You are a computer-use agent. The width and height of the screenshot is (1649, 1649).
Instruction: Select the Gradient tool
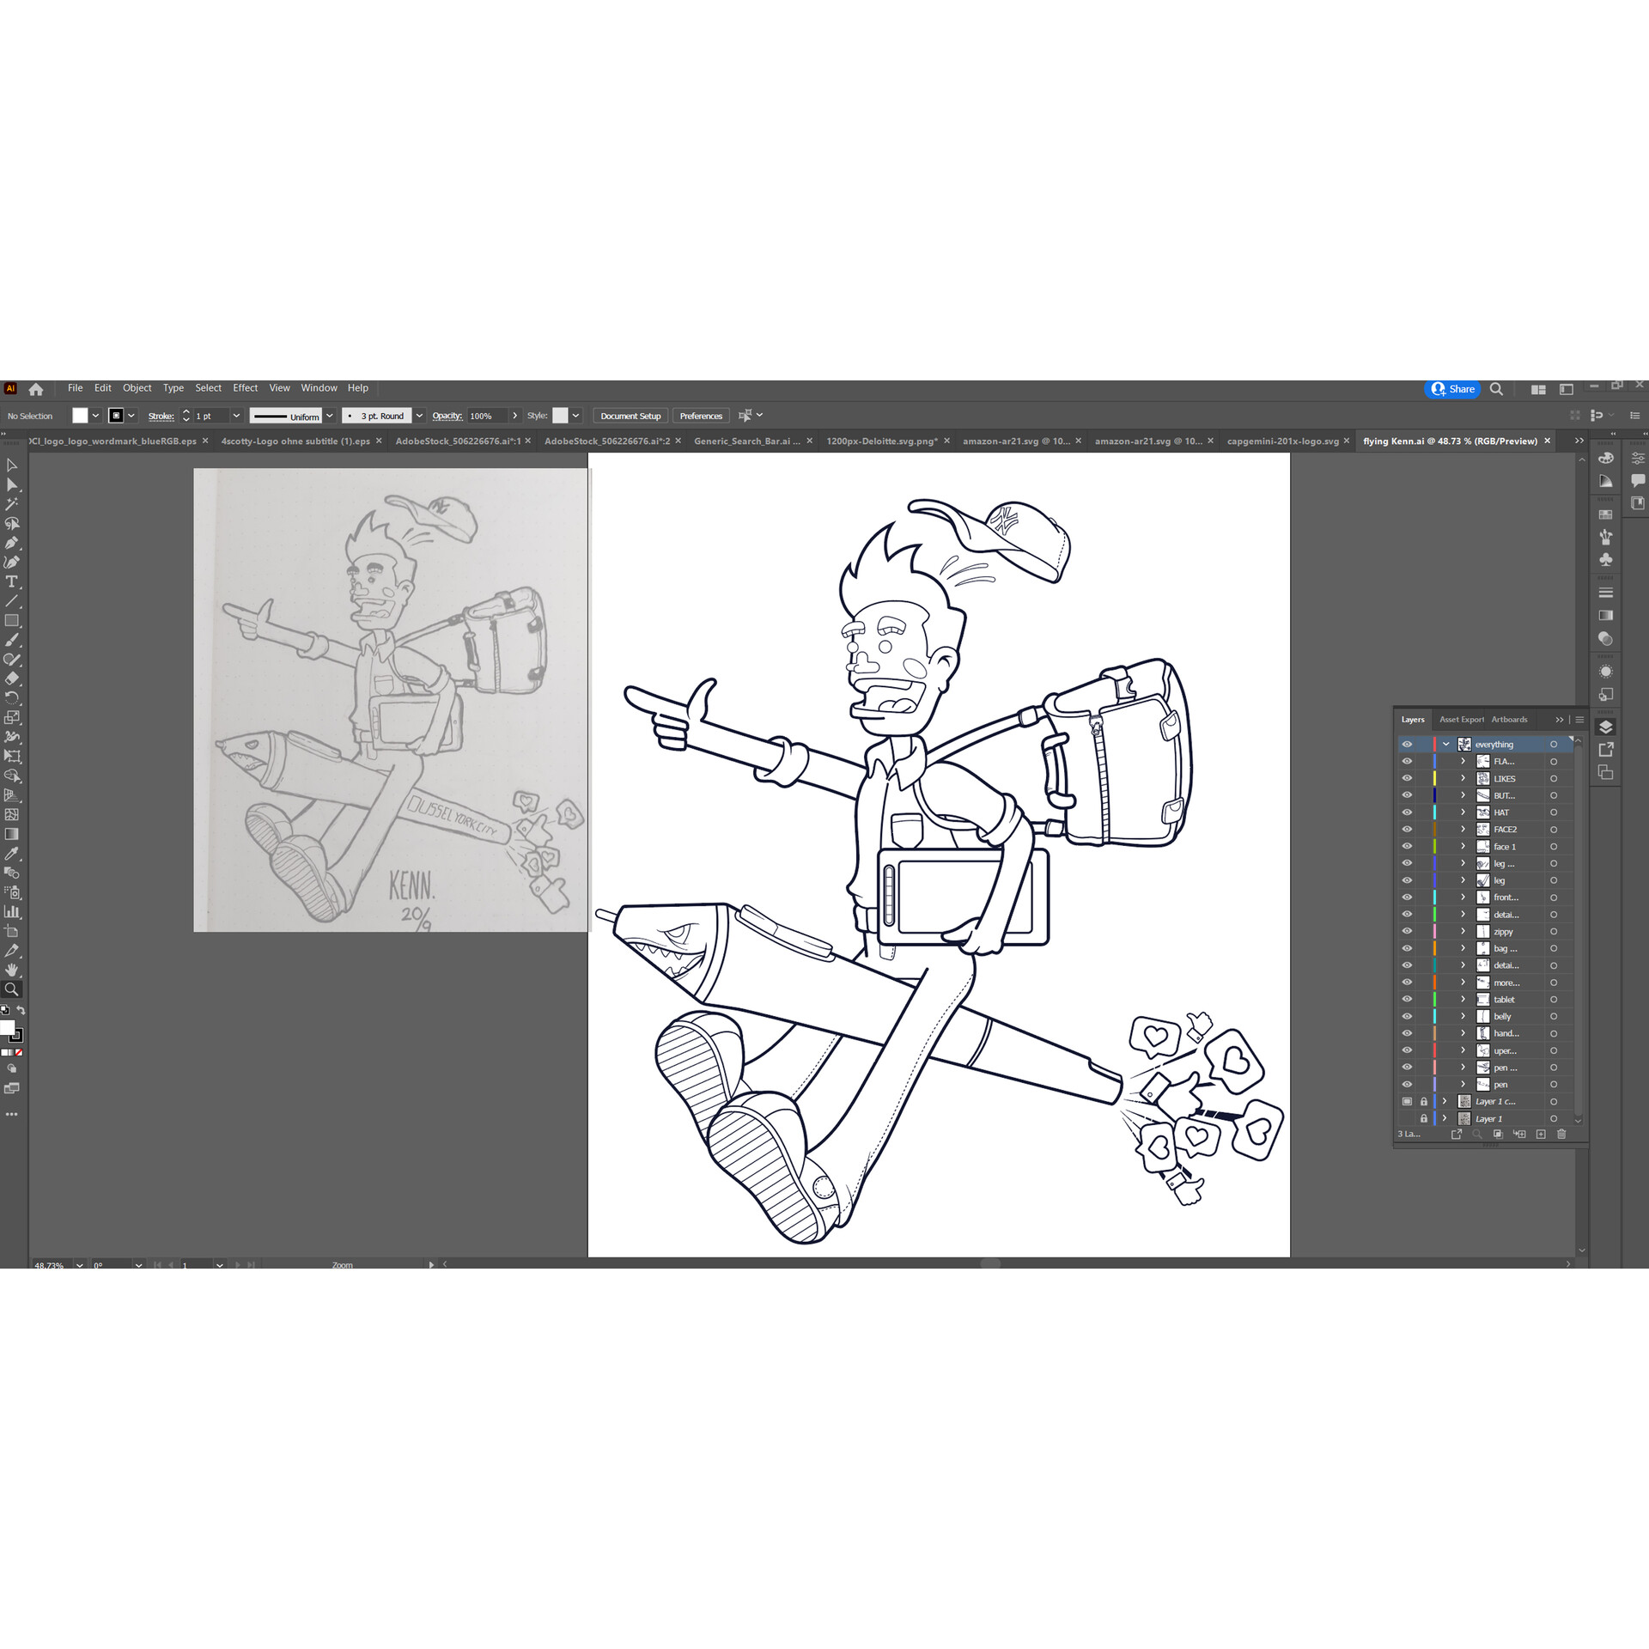(12, 834)
